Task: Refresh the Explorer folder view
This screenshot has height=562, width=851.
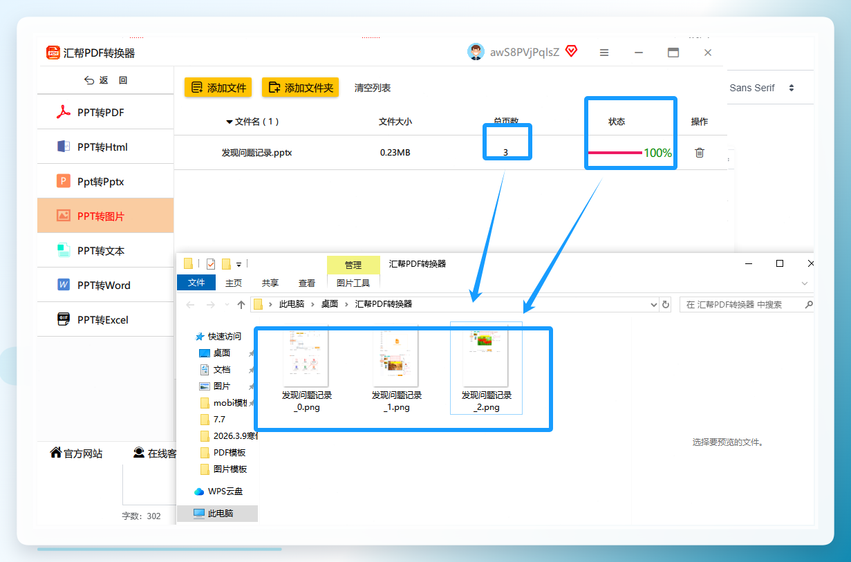Action: [x=666, y=304]
